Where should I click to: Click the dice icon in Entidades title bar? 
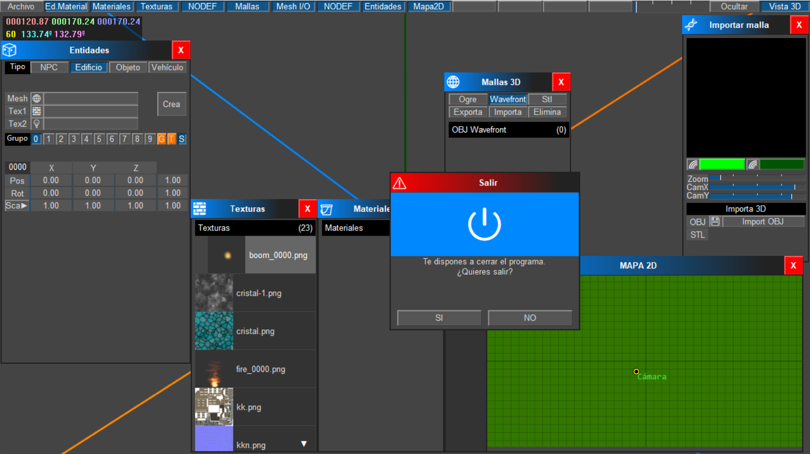[x=10, y=50]
